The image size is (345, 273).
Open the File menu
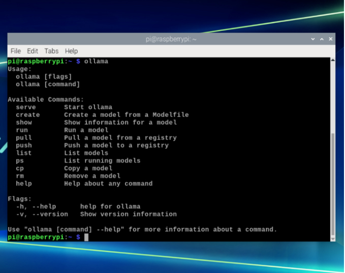(x=16, y=51)
